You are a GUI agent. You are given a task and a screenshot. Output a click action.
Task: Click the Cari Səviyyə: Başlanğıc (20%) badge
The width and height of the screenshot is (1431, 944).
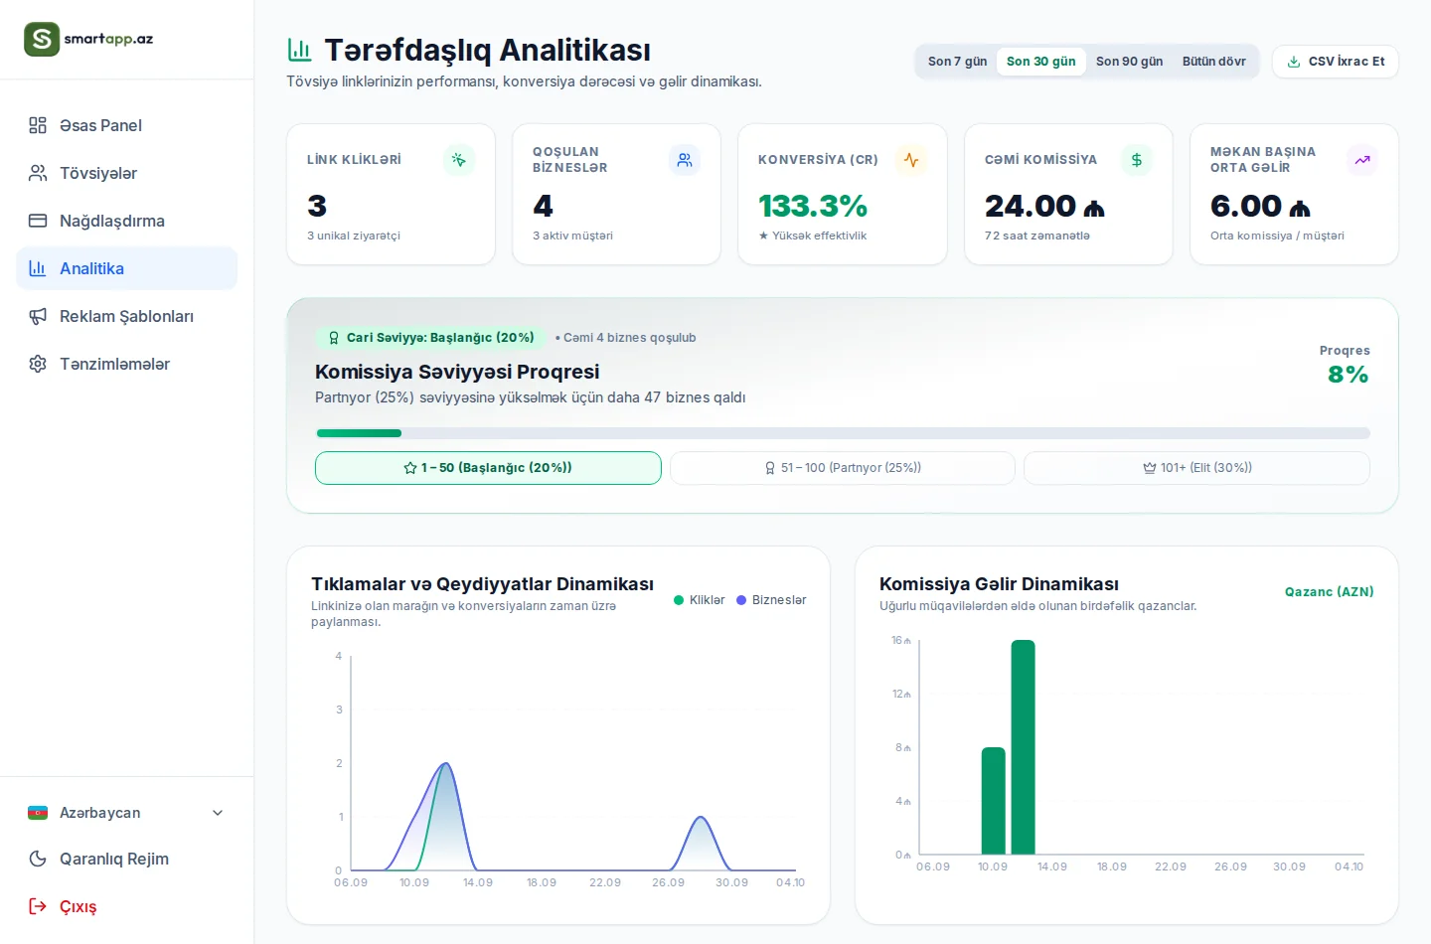(x=430, y=338)
